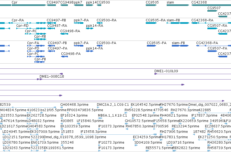Select the RH27670.5prime EST
This screenshot has height=152, width=231.
tap(162, 108)
